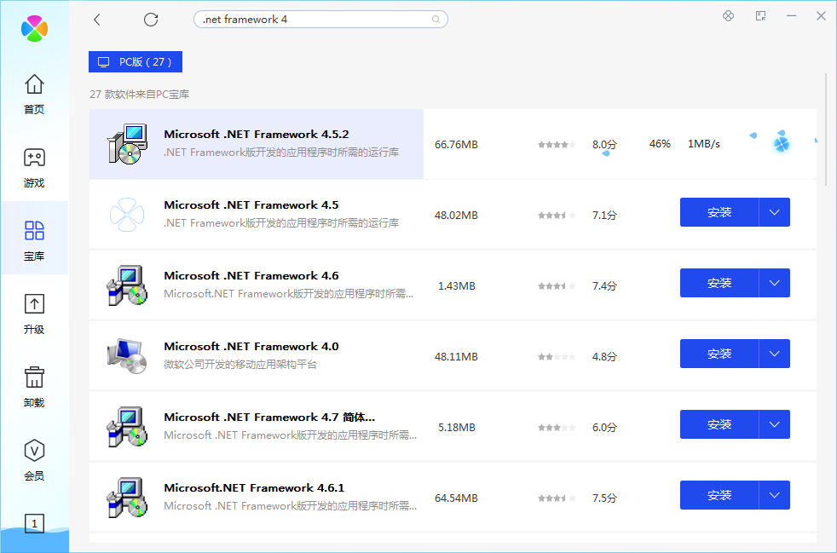The image size is (837, 553).
Task: Click the 27 款软件来自PC宝库 text
Action: point(139,95)
